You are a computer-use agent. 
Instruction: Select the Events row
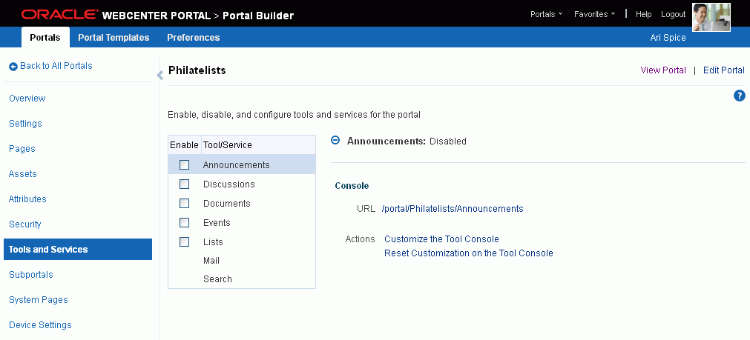tap(242, 222)
